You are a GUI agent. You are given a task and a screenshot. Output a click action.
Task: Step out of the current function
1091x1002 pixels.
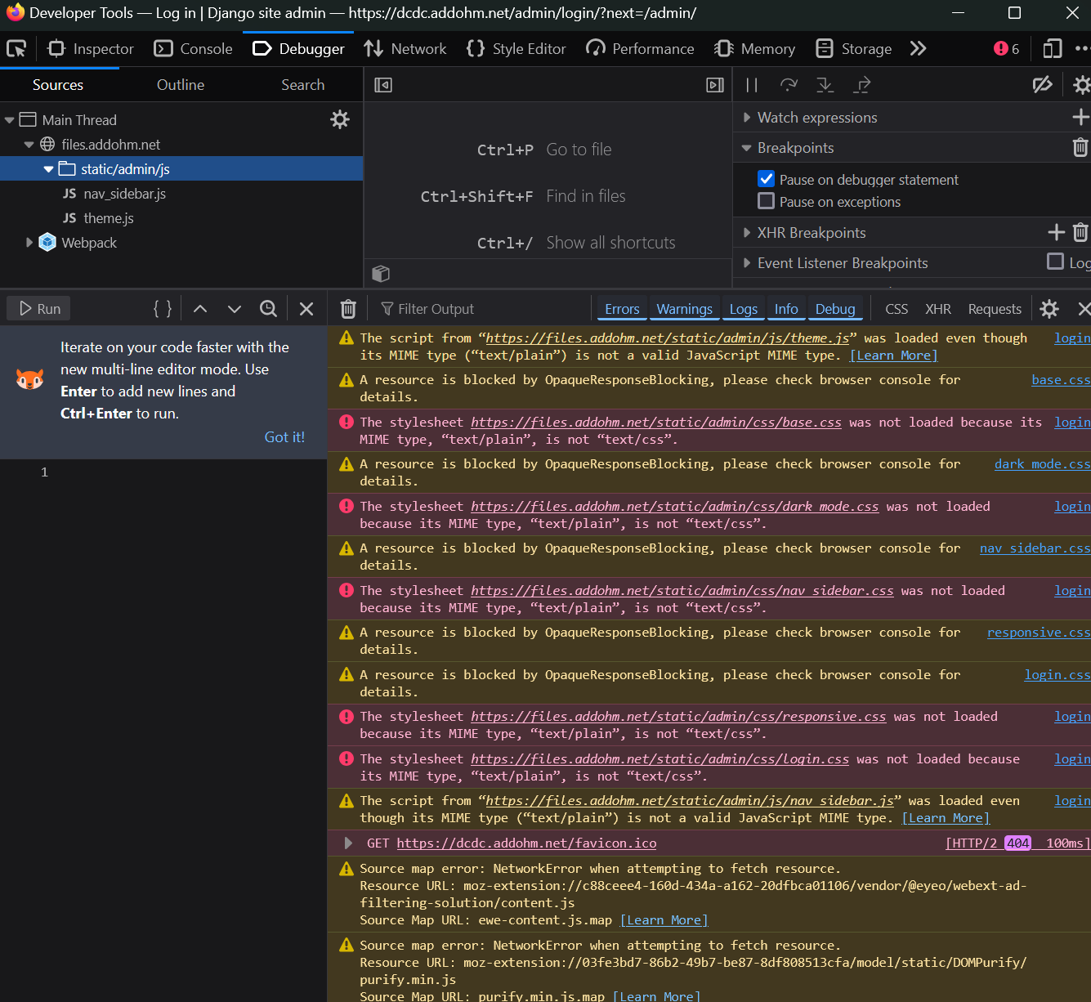pyautogui.click(x=862, y=85)
